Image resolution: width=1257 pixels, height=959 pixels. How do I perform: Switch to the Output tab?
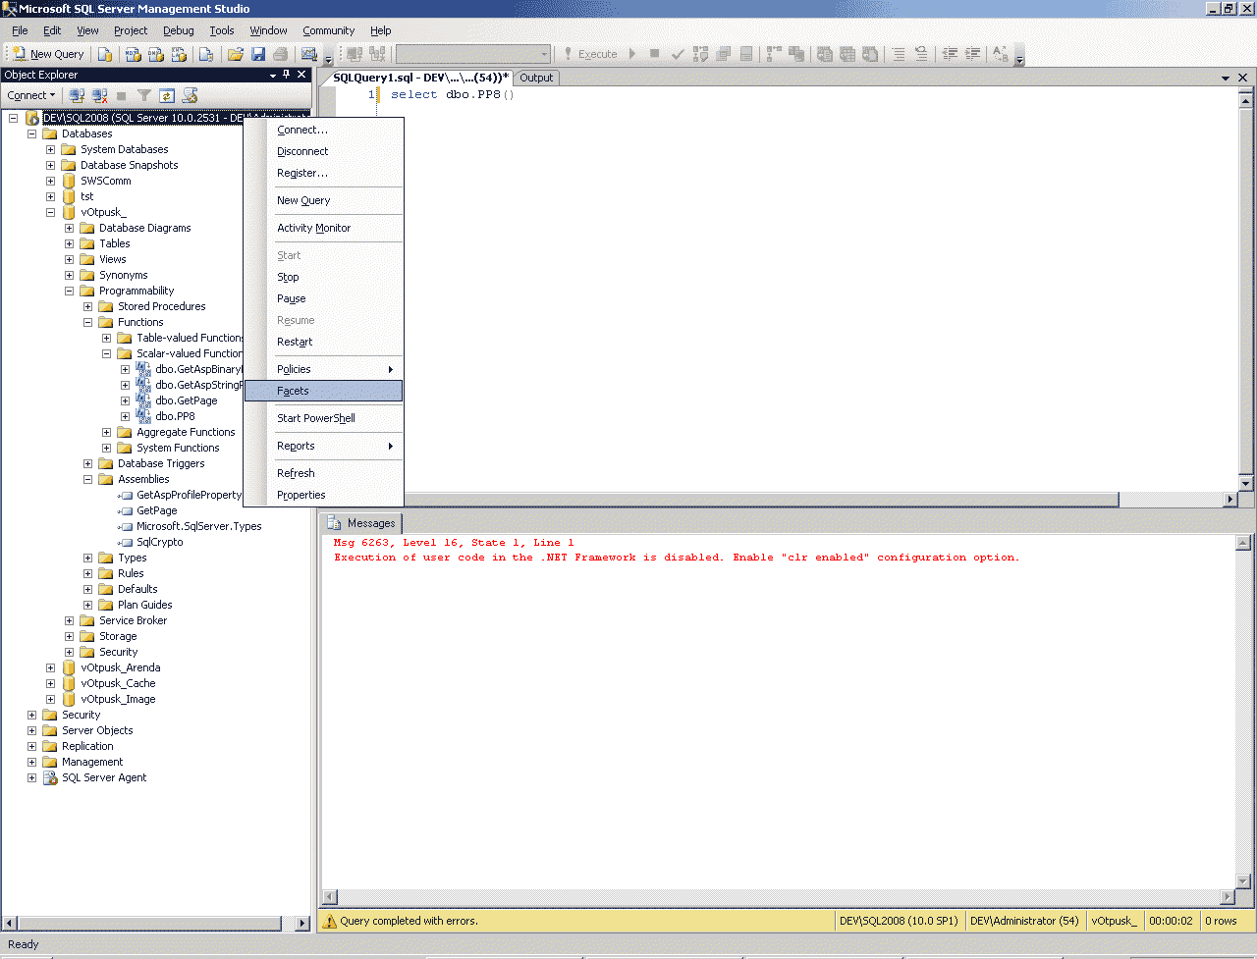coord(536,78)
